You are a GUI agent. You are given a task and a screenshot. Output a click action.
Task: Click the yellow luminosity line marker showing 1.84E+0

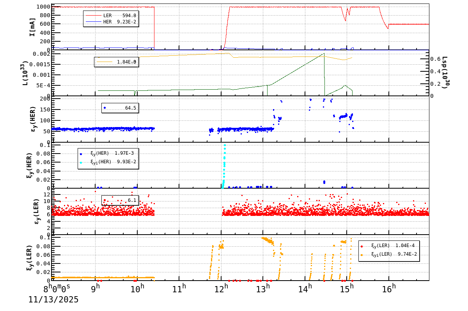[x=105, y=62]
